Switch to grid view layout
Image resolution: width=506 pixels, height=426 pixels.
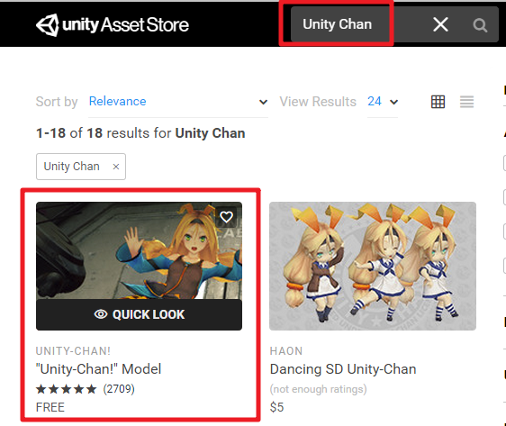[x=438, y=102]
